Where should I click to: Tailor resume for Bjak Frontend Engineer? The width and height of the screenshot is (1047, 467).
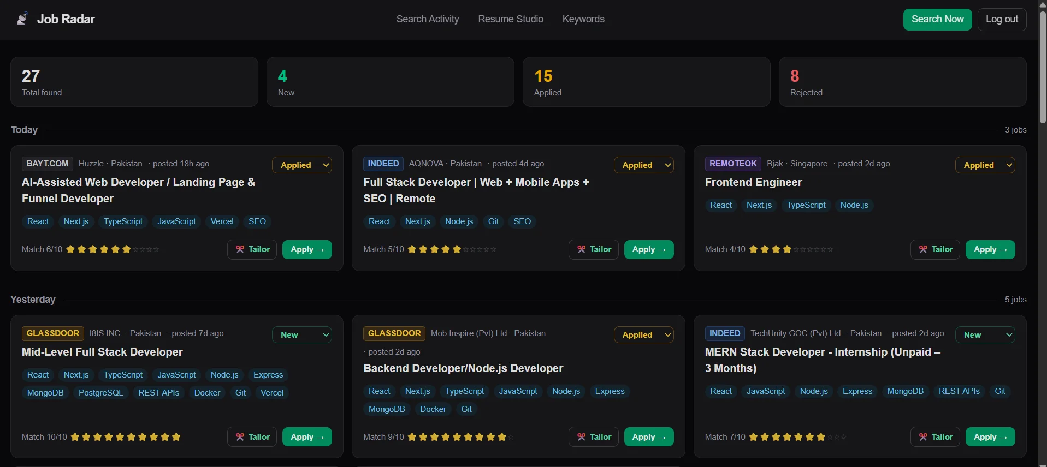coord(935,249)
